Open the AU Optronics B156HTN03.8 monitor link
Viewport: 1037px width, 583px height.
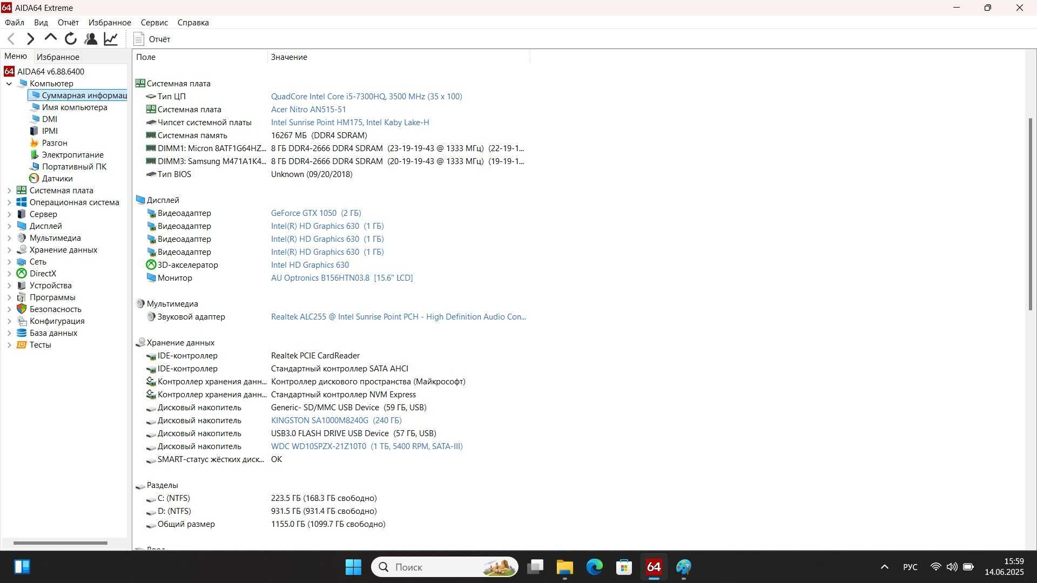click(x=342, y=278)
